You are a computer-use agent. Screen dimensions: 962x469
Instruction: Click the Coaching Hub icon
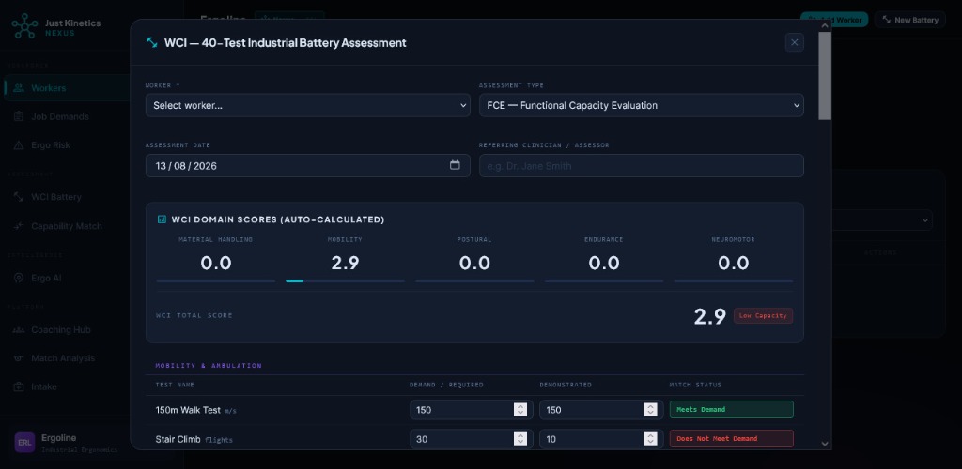tap(19, 330)
